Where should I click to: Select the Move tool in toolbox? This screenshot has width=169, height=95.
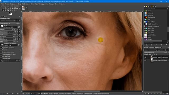(1, 8)
